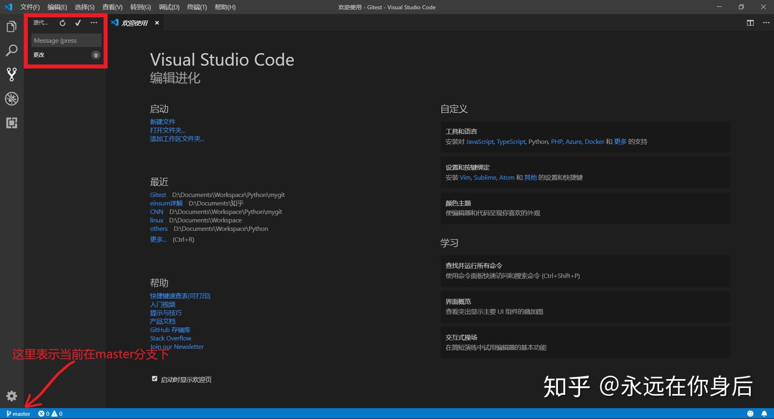Viewport: 774px width, 419px height.
Task: Open editor more actions ellipsis menu
Action: (x=766, y=23)
